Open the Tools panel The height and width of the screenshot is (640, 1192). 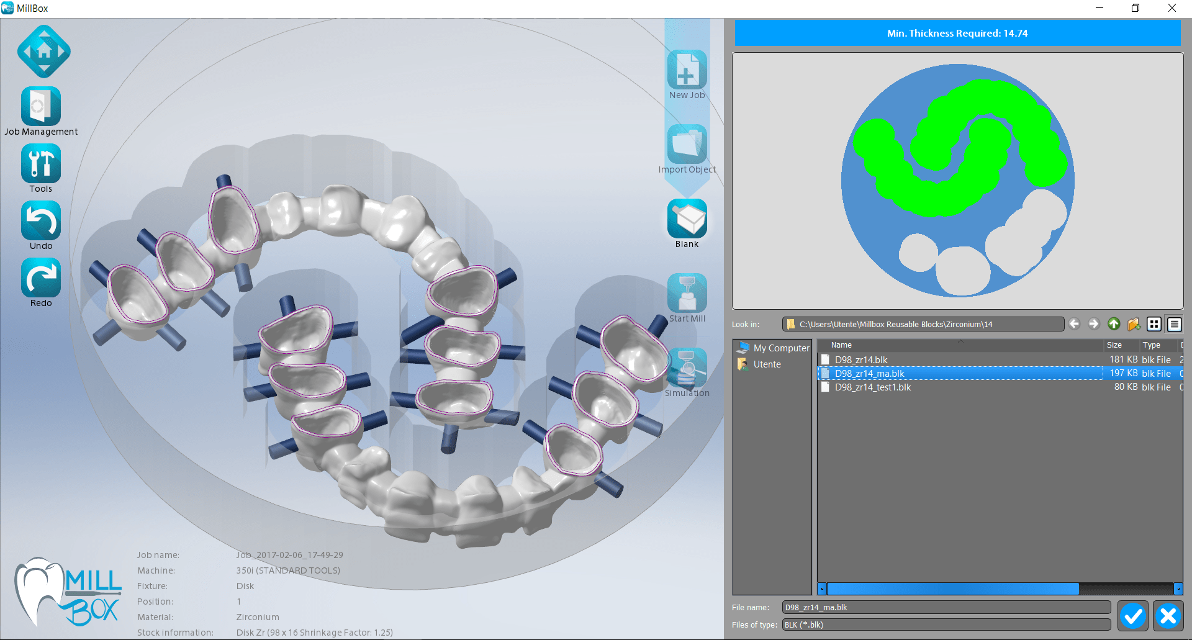point(41,163)
